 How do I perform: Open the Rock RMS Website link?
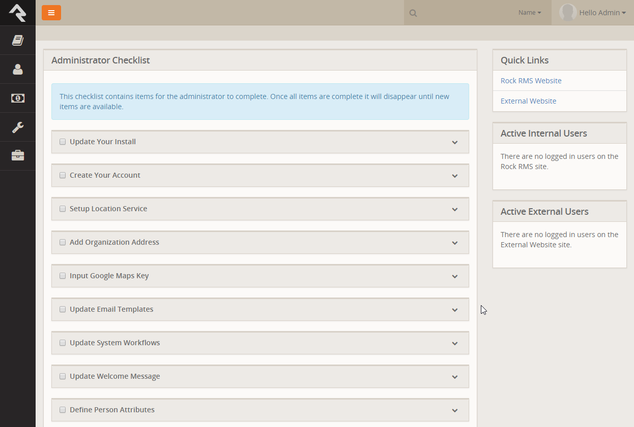(531, 81)
